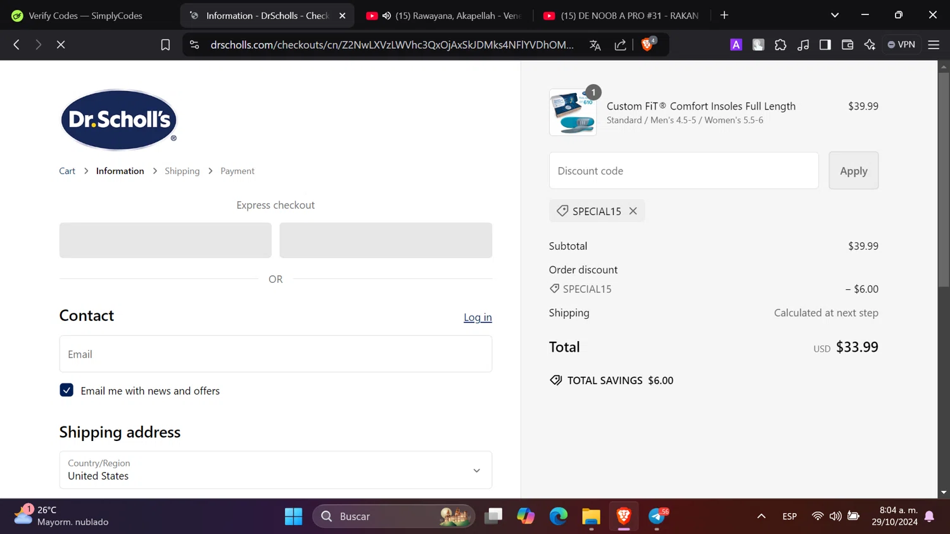Open volume speaker tray icon
Viewport: 950px width, 534px height.
coord(835,516)
